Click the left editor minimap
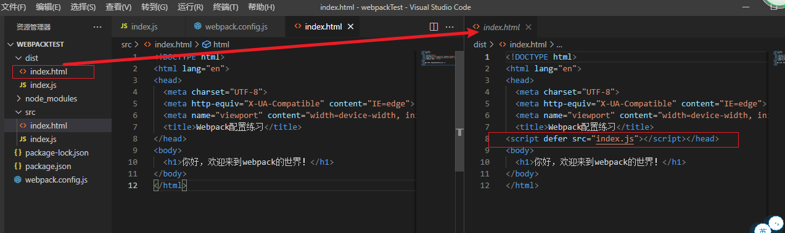 (x=434, y=58)
